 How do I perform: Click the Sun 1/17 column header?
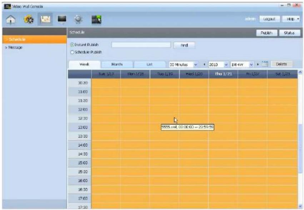coord(106,74)
